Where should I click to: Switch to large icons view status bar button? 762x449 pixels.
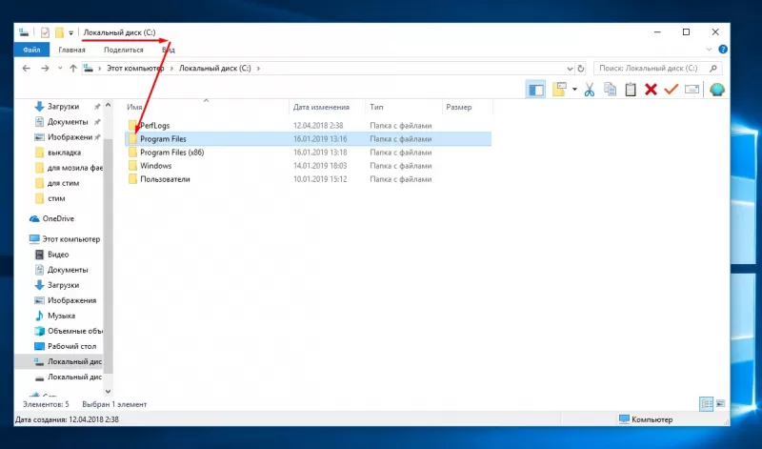point(721,404)
